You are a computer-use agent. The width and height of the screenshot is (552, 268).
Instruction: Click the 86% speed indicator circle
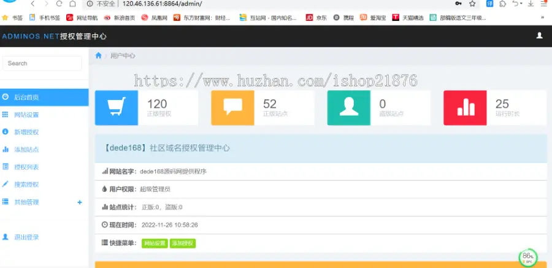click(527, 258)
